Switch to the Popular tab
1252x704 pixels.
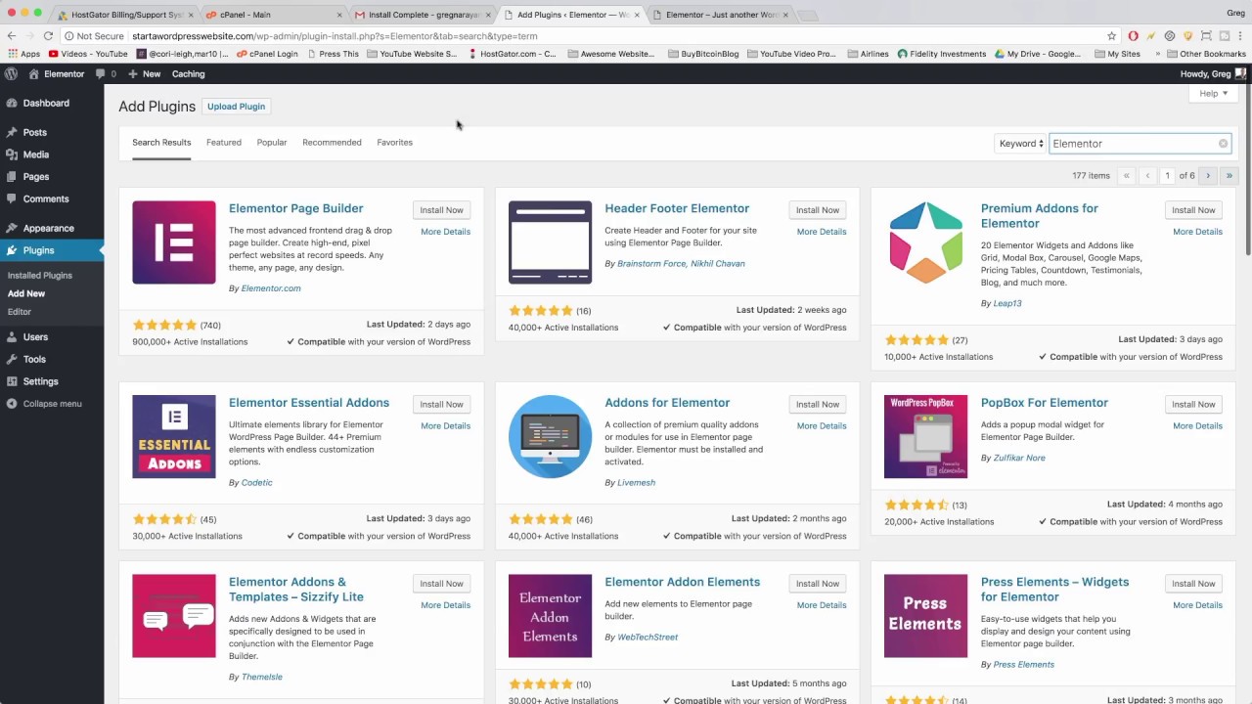tap(272, 143)
